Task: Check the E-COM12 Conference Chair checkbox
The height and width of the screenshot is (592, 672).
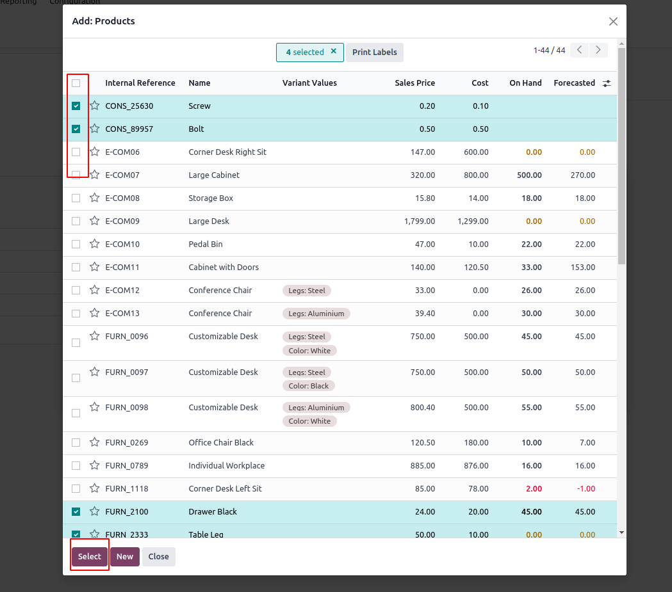Action: click(x=76, y=290)
